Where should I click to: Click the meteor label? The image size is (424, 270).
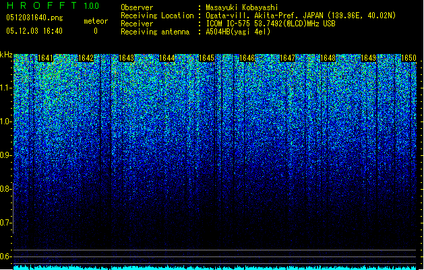96,21
